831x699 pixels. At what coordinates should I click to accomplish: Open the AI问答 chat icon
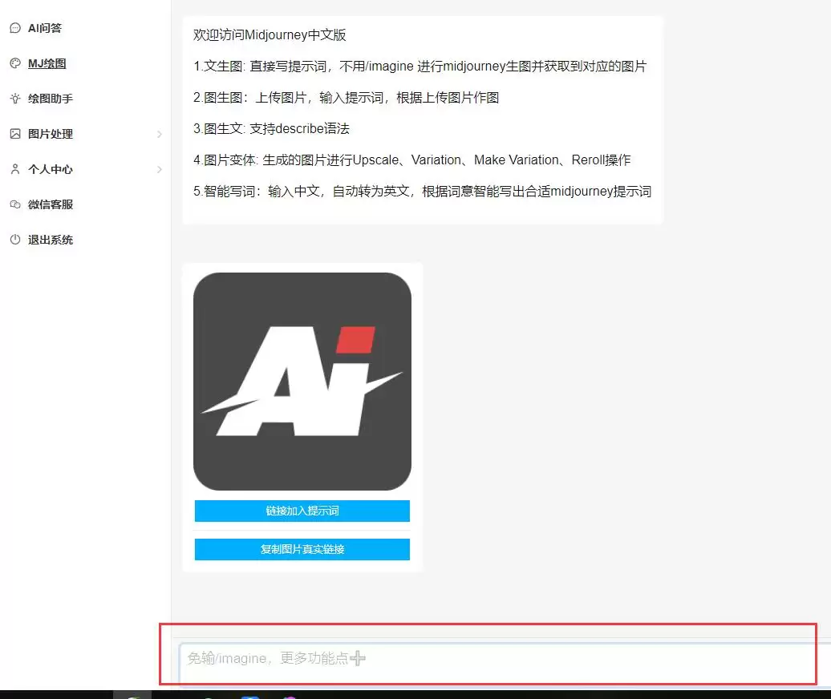(x=15, y=28)
